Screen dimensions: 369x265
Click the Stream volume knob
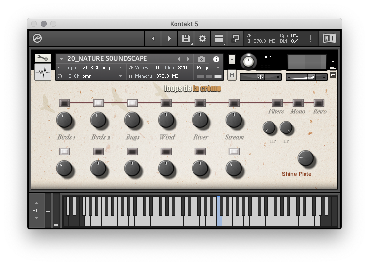pyautogui.click(x=233, y=120)
